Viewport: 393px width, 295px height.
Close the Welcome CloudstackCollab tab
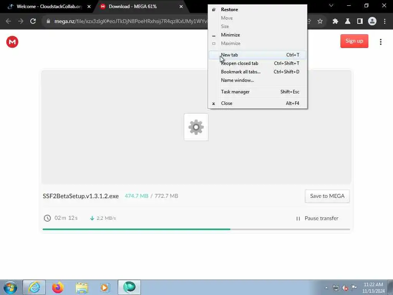[89, 7]
